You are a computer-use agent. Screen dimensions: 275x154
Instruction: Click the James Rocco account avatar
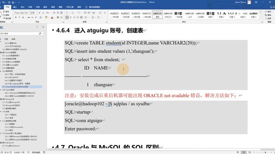[x=249, y=2]
